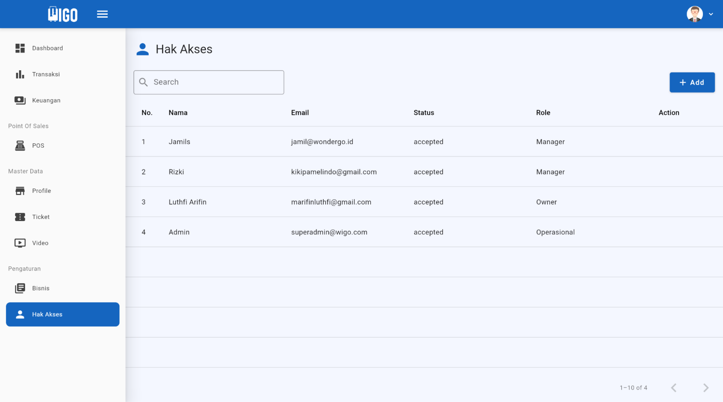Click the hamburger menu icon

pos(102,14)
